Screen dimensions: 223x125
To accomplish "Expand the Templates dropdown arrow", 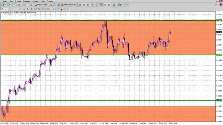I will 127,5.
